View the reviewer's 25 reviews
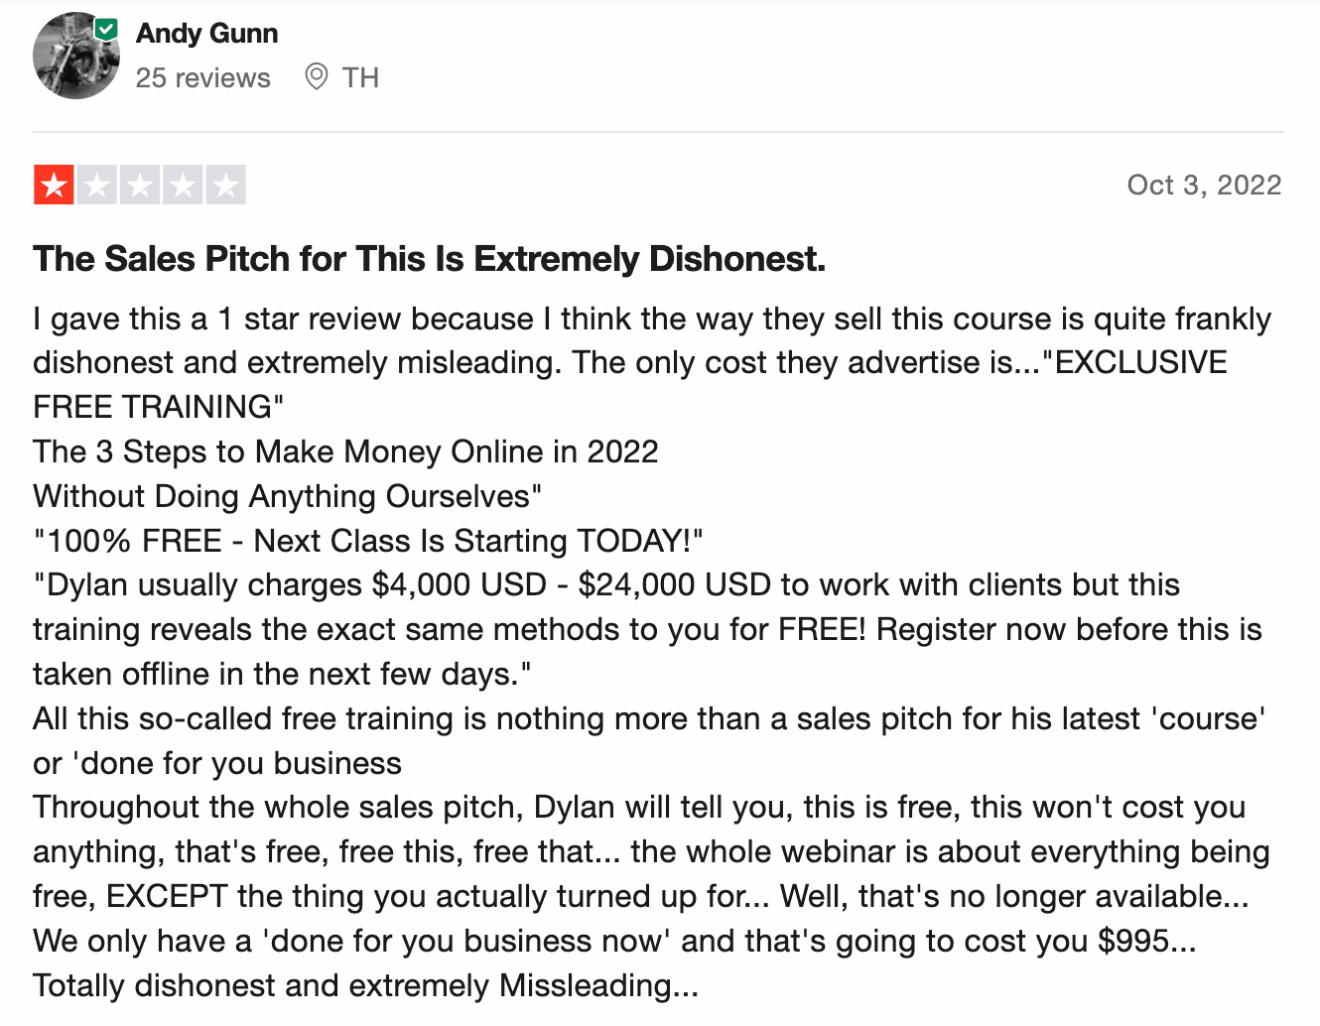The image size is (1320, 1026). [x=202, y=77]
